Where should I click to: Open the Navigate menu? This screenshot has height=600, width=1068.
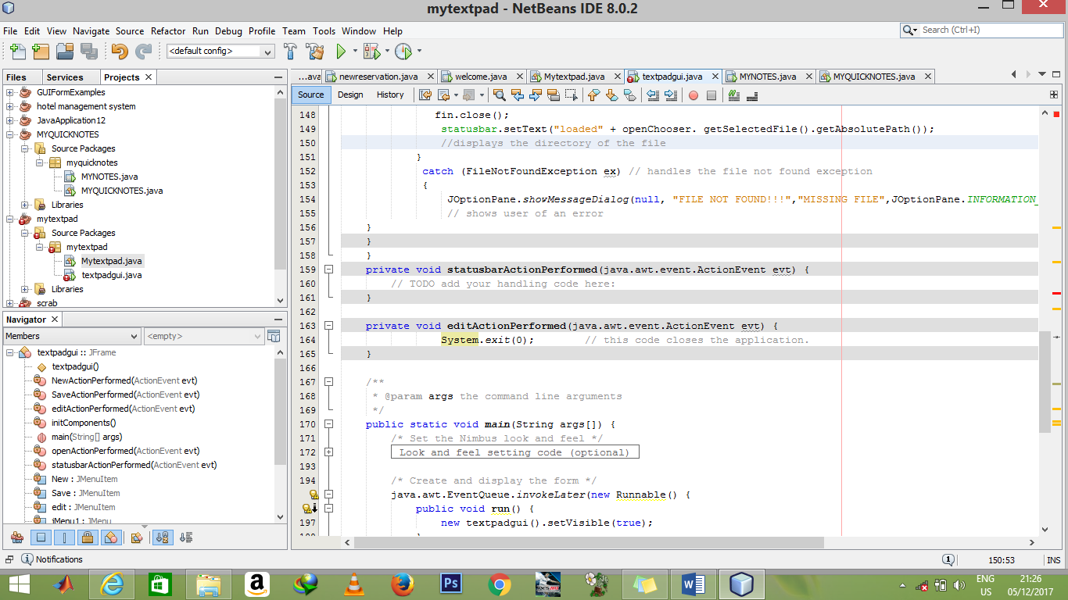click(x=91, y=31)
